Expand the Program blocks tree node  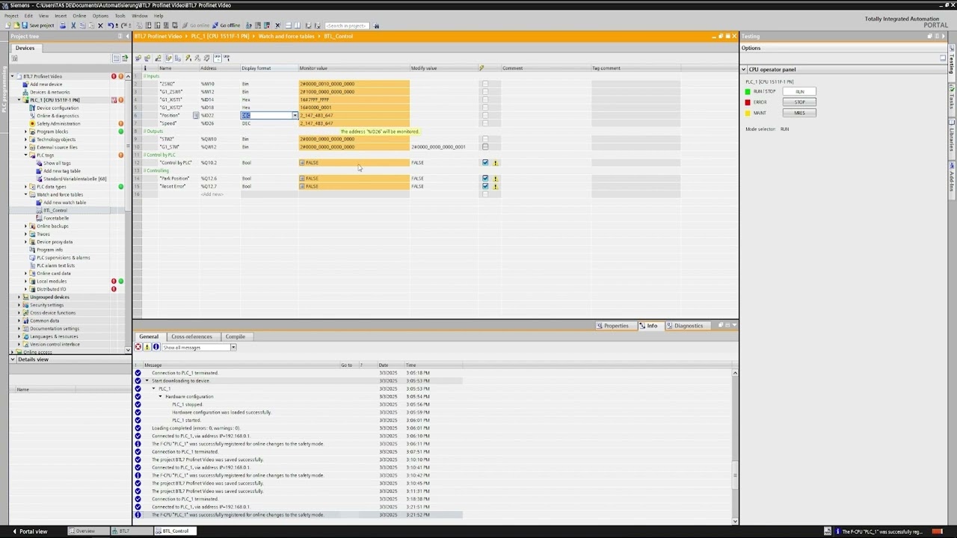26,132
